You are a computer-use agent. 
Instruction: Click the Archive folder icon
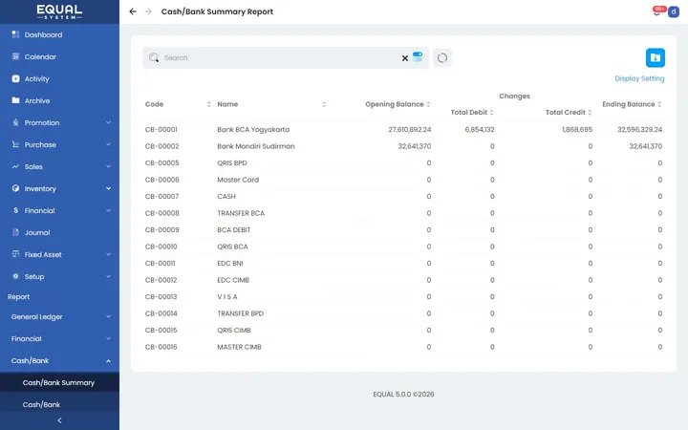pos(16,100)
